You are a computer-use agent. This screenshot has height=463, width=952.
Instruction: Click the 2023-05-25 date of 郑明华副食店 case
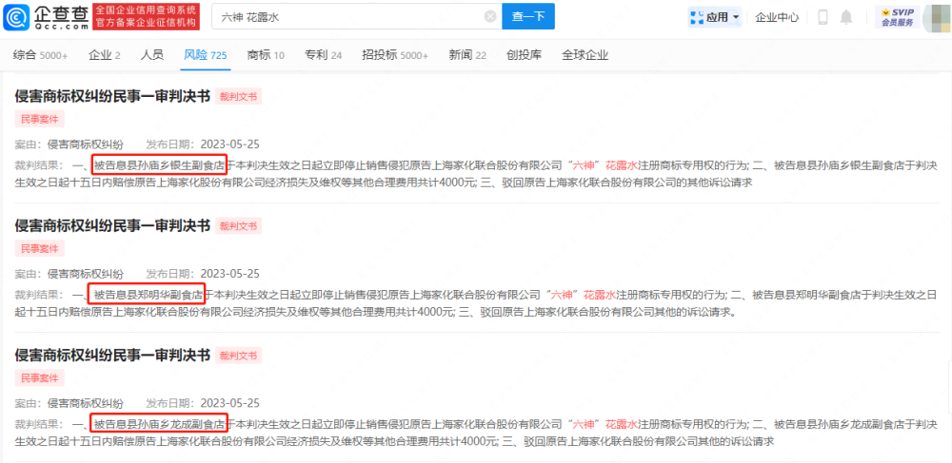pyautogui.click(x=230, y=274)
